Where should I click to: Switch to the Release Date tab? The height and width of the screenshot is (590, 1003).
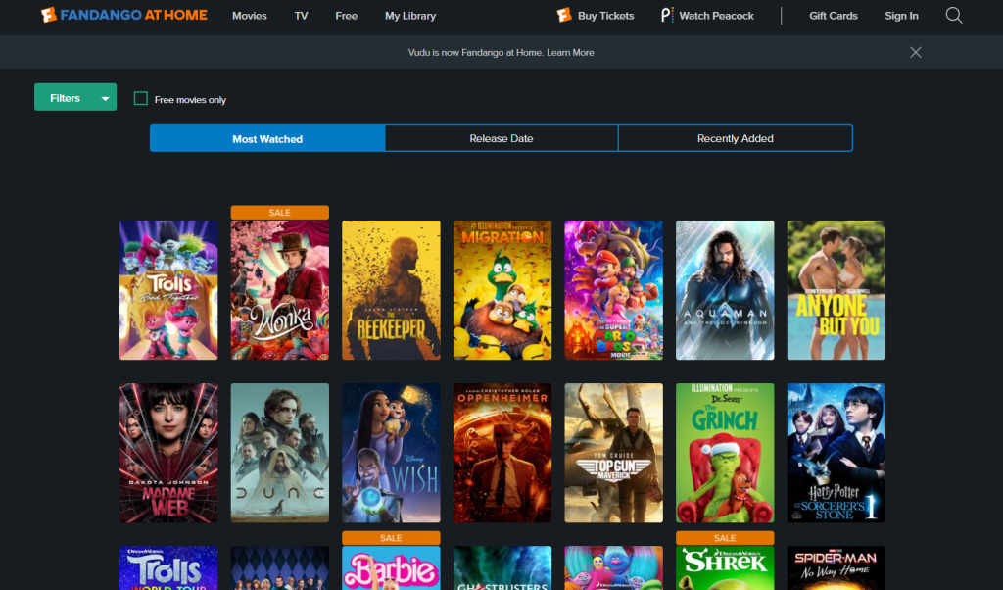coord(501,138)
